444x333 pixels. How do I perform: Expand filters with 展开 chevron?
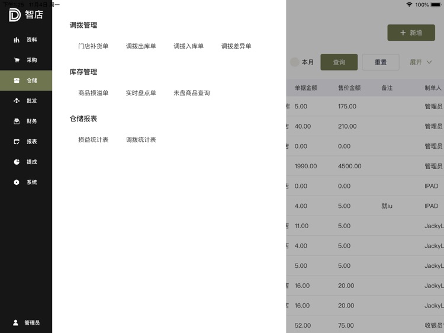429,62
